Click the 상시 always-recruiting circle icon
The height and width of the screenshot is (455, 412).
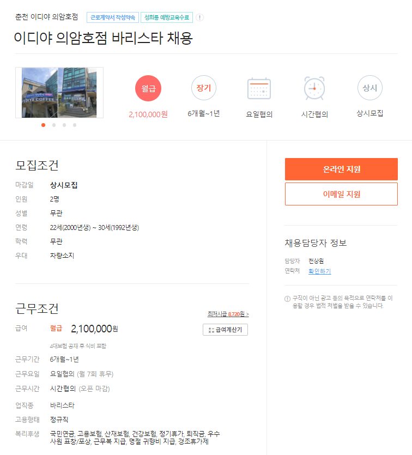tap(370, 88)
